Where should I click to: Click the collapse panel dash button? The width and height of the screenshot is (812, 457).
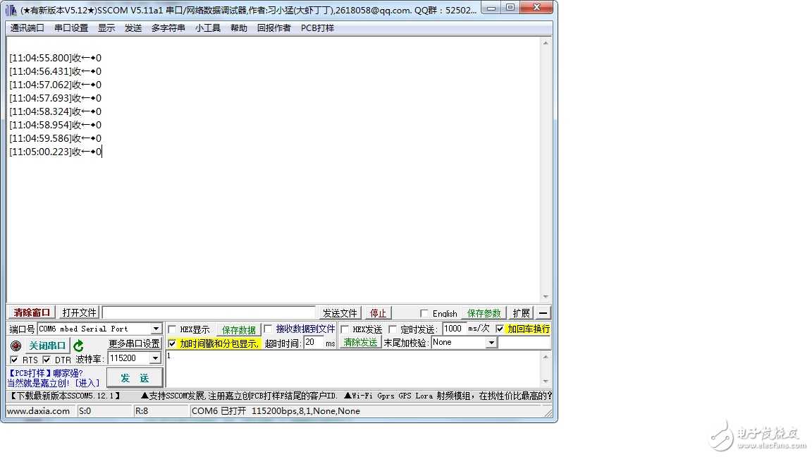point(543,313)
